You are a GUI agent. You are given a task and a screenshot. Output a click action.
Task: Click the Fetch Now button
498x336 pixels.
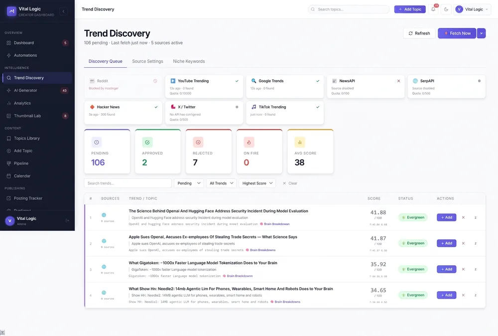coord(457,33)
